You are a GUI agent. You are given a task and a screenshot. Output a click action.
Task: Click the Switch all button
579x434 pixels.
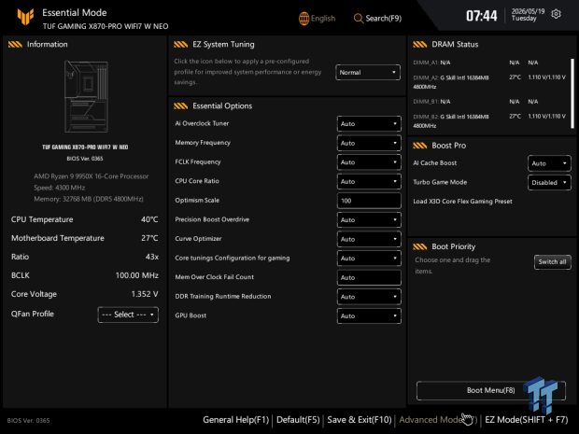point(553,261)
